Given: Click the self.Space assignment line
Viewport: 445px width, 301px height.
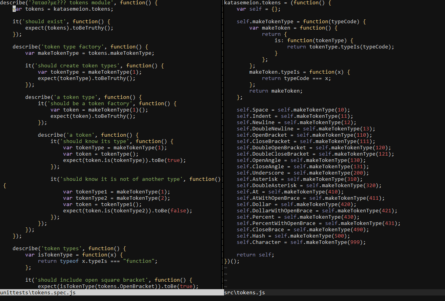Looking at the screenshot, I should point(293,110).
